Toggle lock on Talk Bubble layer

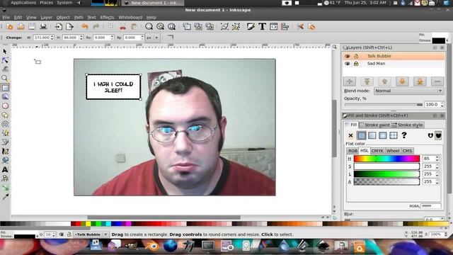click(356, 56)
